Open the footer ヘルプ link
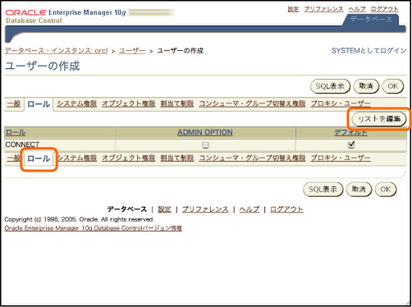The width and height of the screenshot is (412, 307). coord(249,209)
